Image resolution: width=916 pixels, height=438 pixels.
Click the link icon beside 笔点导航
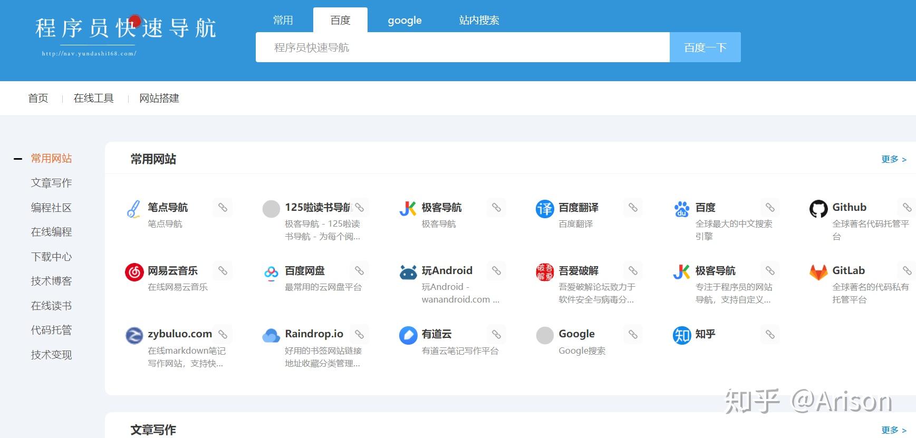coord(223,207)
